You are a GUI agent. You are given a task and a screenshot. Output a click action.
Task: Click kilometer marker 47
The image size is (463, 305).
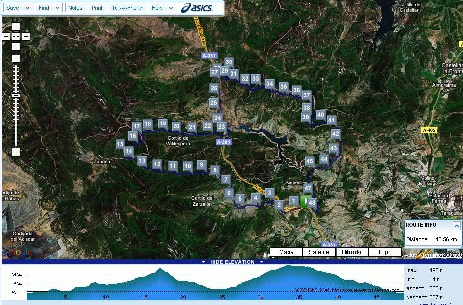click(x=308, y=188)
